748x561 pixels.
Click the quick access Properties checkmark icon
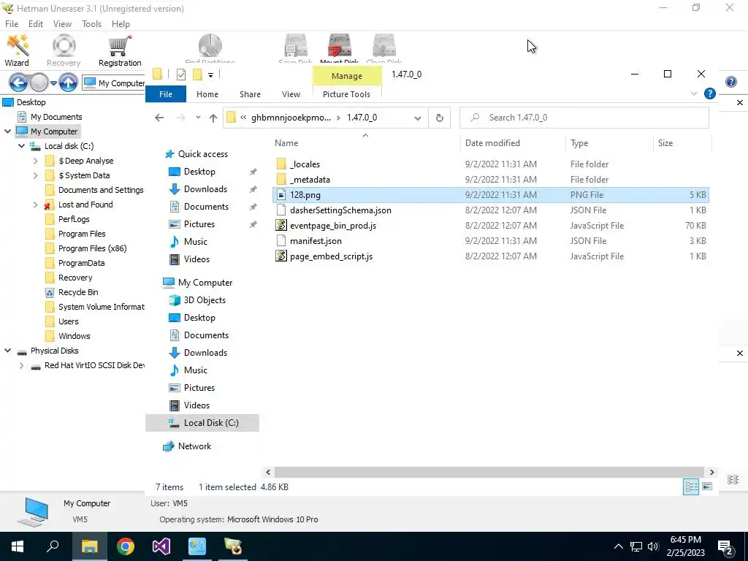181,75
